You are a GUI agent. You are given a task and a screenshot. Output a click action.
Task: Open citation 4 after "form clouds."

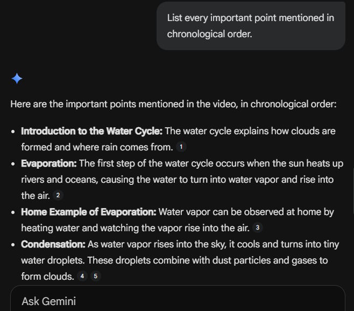tap(82, 276)
